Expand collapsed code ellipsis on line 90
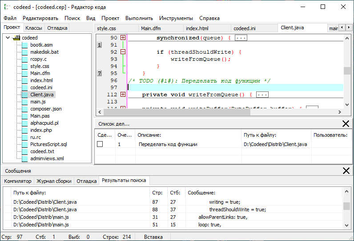 point(241,38)
